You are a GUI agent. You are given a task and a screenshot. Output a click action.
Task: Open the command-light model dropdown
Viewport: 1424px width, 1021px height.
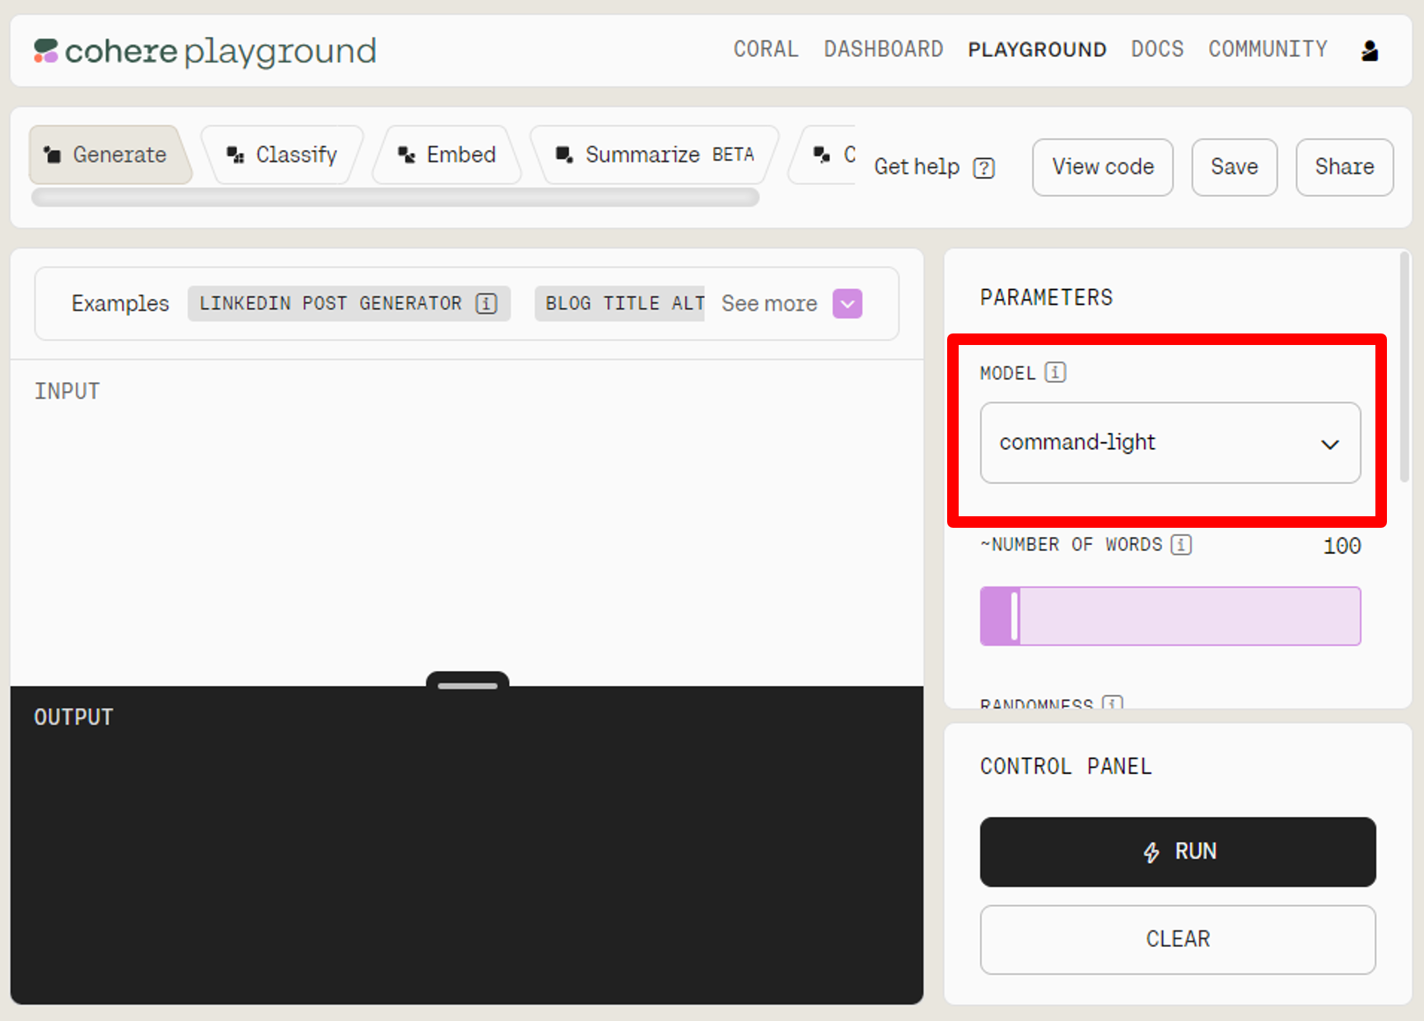pos(1170,443)
